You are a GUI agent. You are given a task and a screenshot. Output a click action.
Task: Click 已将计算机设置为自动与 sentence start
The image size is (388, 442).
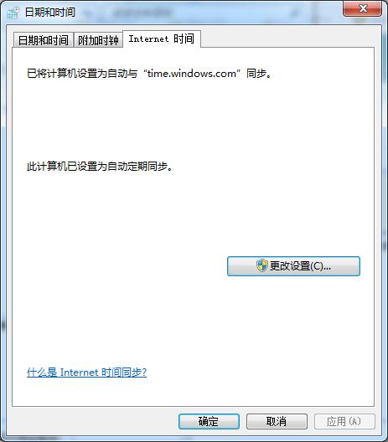82,74
